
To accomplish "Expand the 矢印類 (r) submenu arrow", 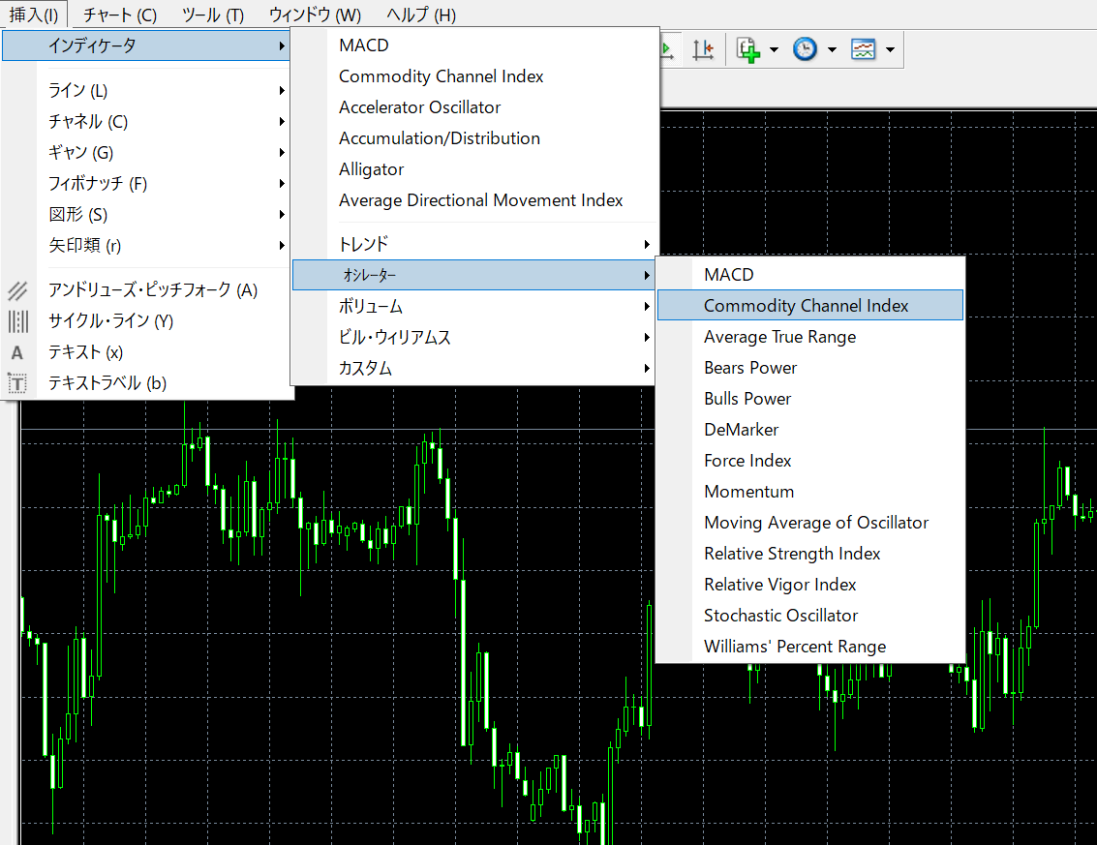I will (281, 246).
